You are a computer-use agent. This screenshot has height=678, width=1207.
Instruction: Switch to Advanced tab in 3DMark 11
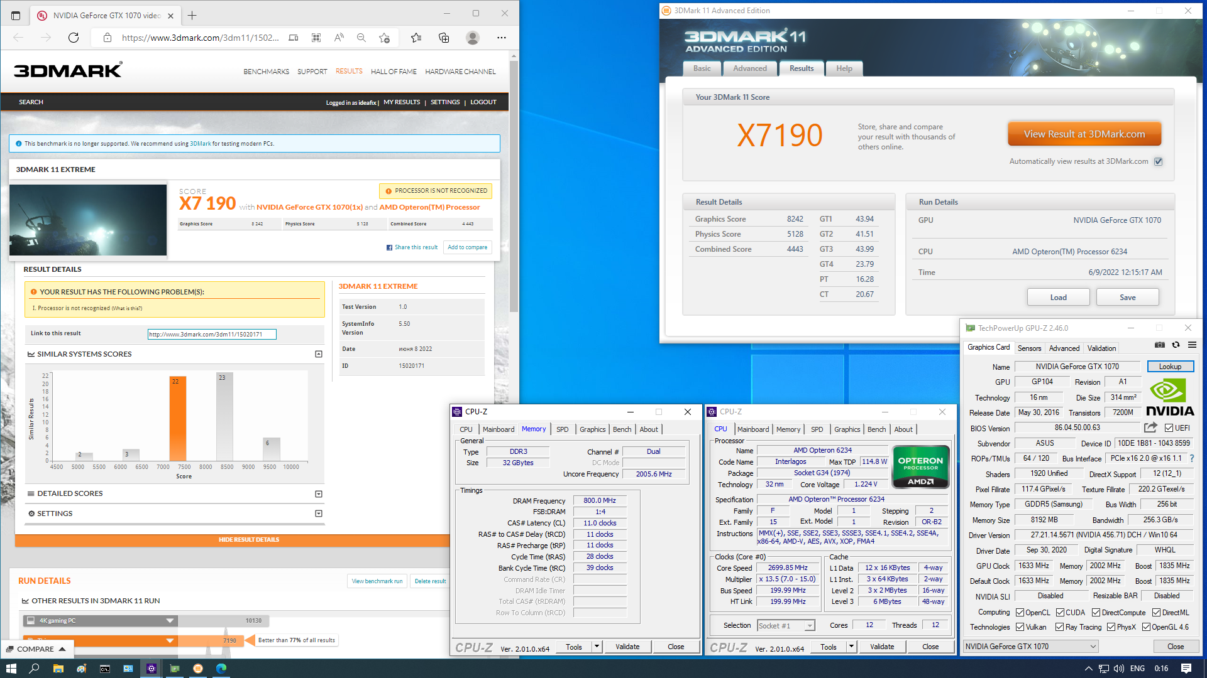point(749,68)
